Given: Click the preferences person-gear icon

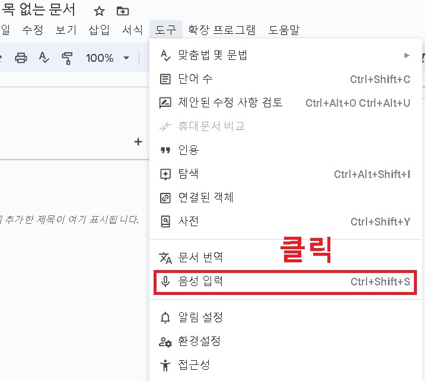Looking at the screenshot, I should click(165, 342).
